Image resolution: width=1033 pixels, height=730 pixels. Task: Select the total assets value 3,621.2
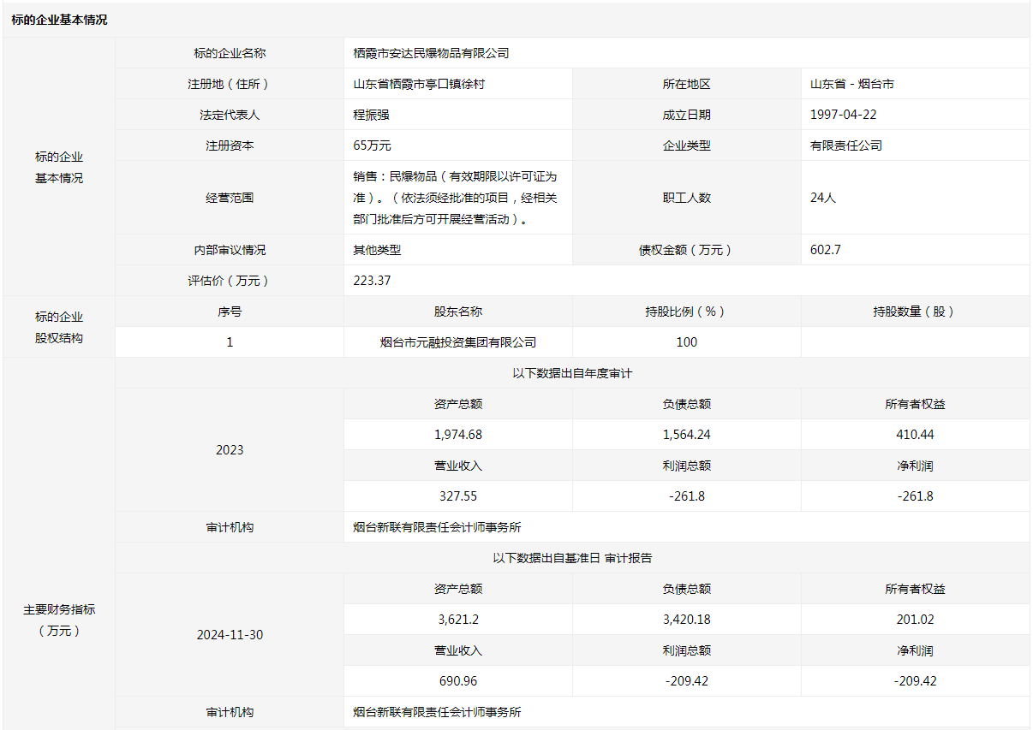click(458, 620)
